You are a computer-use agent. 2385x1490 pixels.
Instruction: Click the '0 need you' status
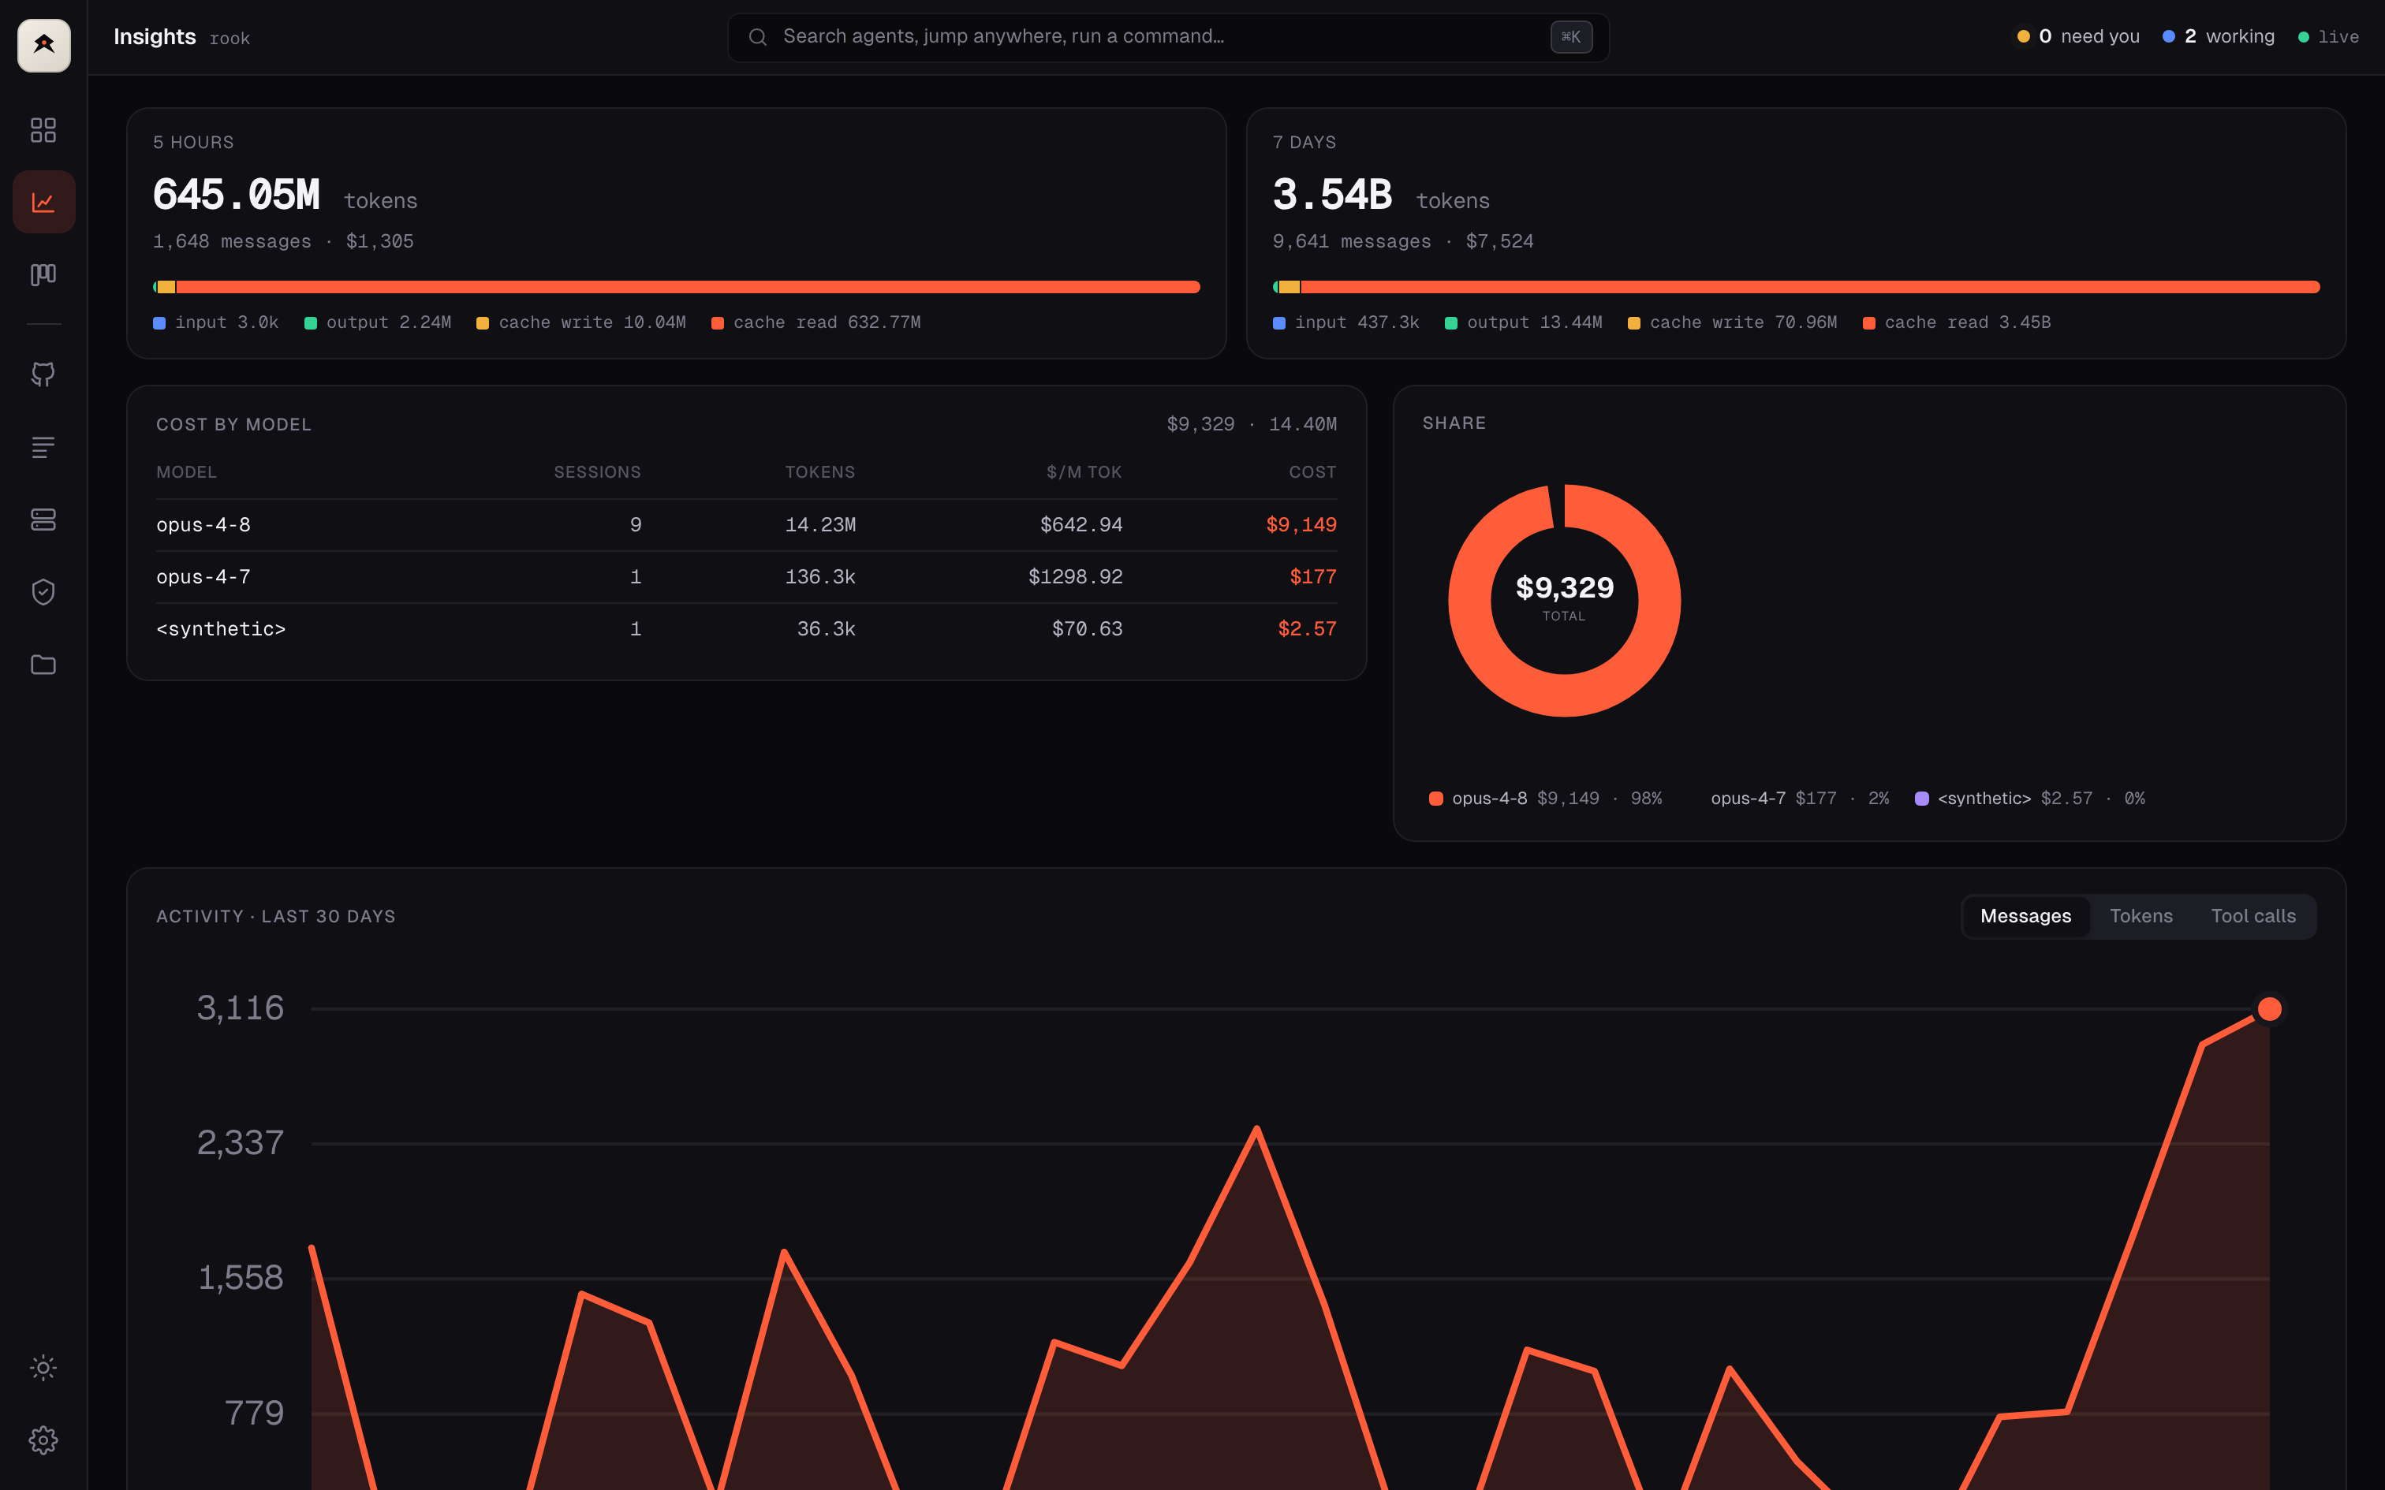pos(2077,36)
